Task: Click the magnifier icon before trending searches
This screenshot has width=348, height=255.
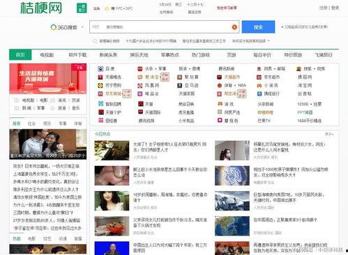Action: [95, 41]
